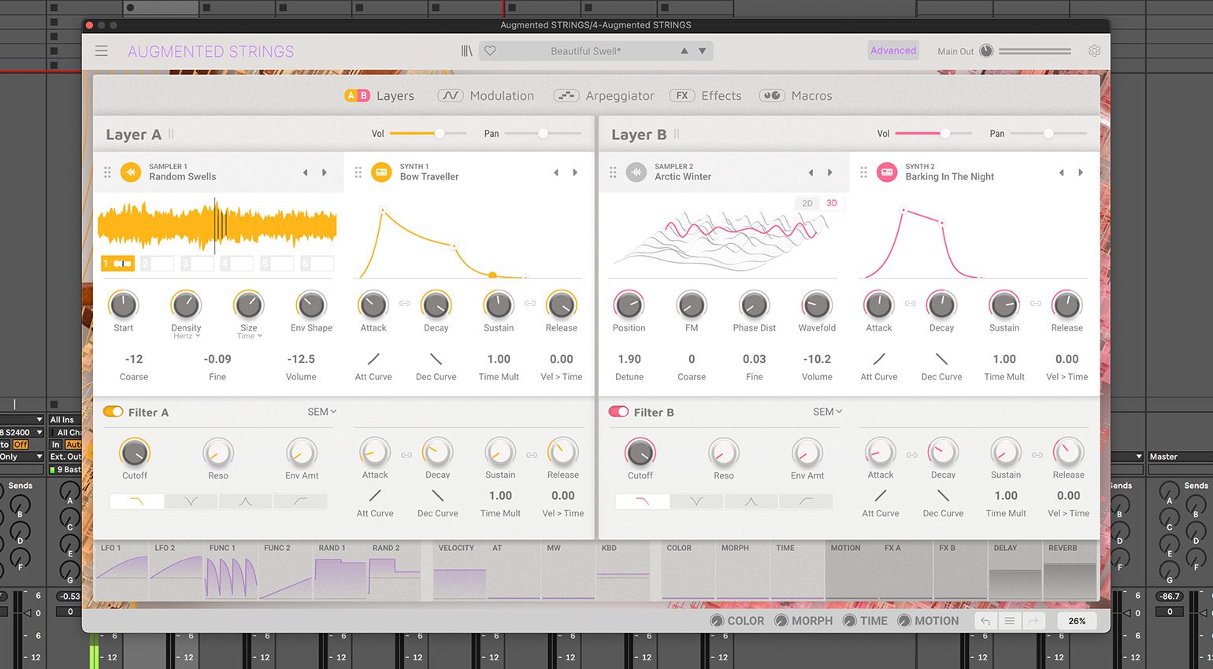1213x669 pixels.
Task: Go to next preset with down arrow
Action: pos(702,51)
